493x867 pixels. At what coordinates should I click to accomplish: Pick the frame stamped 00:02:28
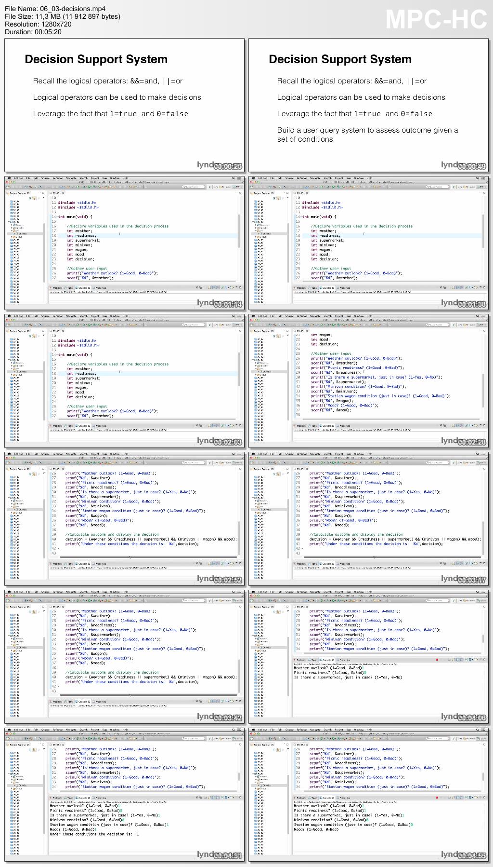tap(368, 381)
